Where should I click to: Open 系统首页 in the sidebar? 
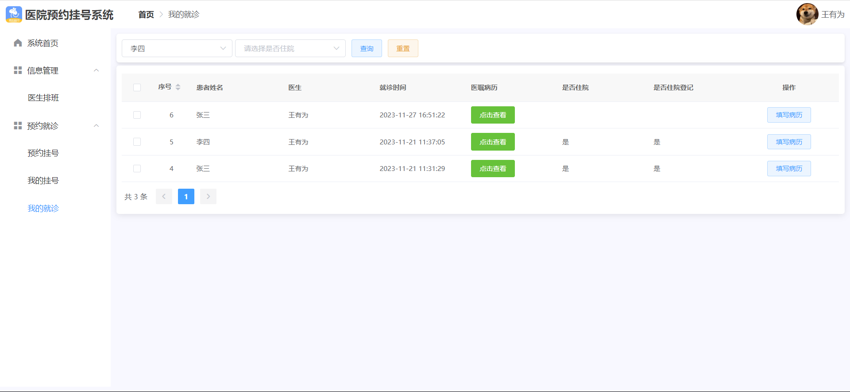point(43,43)
